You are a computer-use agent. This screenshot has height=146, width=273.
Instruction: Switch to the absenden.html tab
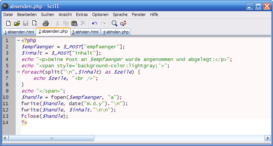click(x=19, y=32)
